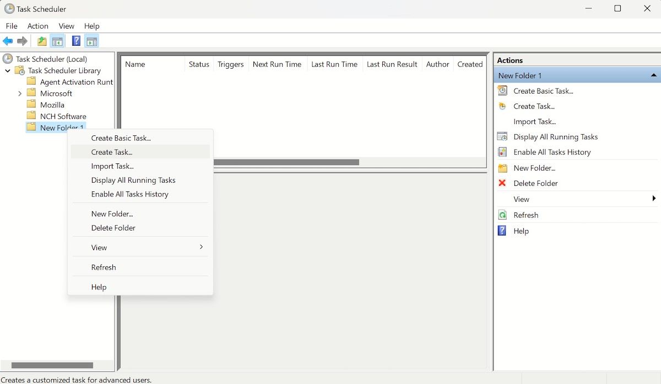Select Create Basic Task in the context menu
661x384 pixels.
[x=121, y=138]
